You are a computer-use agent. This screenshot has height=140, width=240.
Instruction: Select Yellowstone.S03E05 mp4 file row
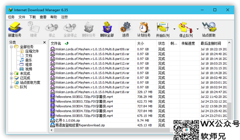click(139, 116)
